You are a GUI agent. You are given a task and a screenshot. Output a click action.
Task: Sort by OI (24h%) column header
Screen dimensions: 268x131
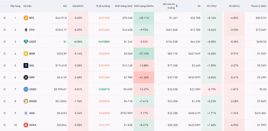234,6
